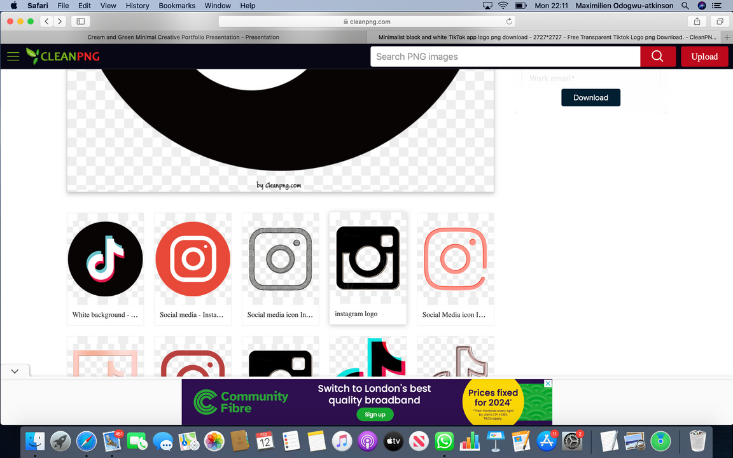Open the black instagram logo thumbnail
Image resolution: width=733 pixels, height=458 pixels.
[368, 258]
